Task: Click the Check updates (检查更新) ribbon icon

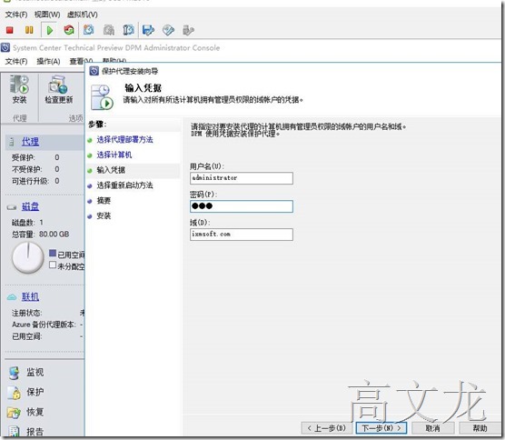Action: pos(57,85)
